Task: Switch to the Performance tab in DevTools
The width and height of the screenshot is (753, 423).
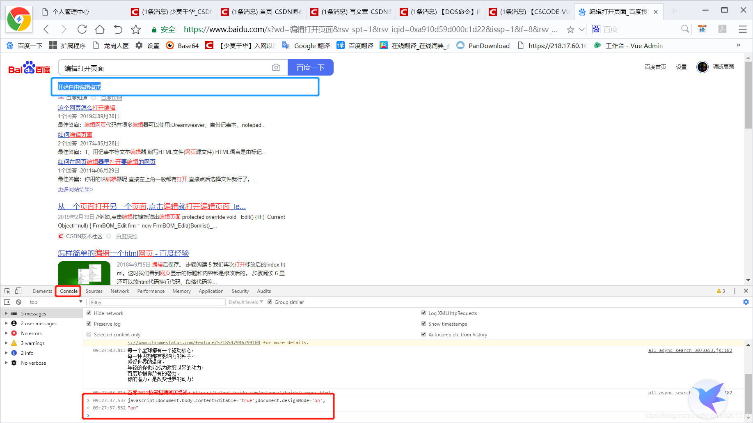Action: (151, 291)
